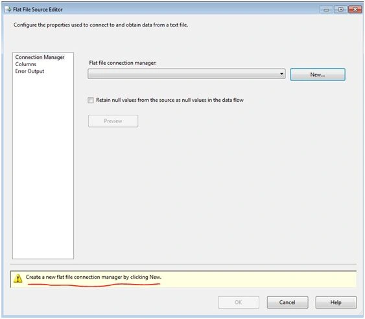Viewport: 365px width, 319px height.
Task: Click the disabled OK button
Action: click(239, 302)
